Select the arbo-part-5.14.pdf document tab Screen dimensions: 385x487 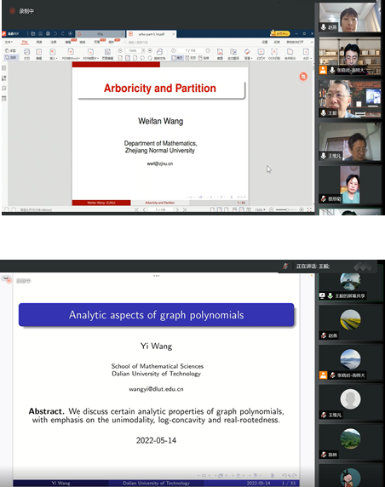(x=152, y=34)
